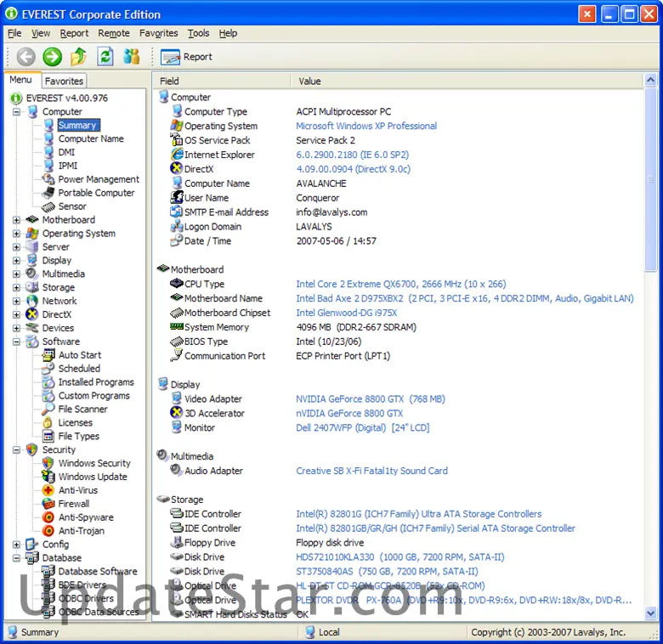Open the Favorites menu

pyautogui.click(x=159, y=33)
